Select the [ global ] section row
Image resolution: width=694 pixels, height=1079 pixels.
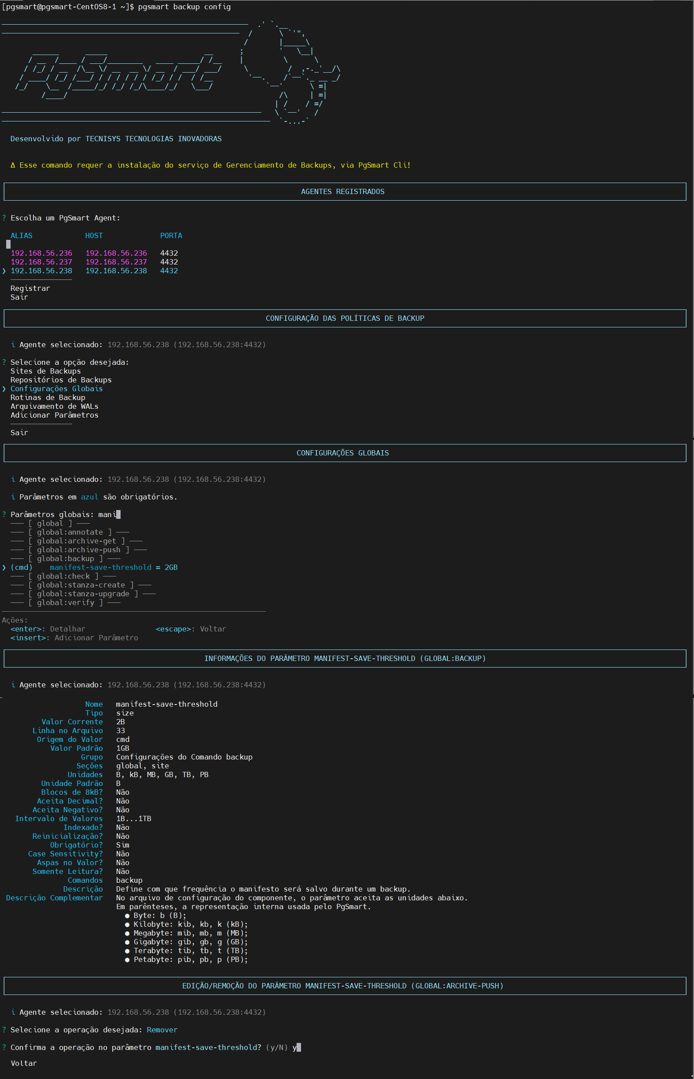click(50, 524)
